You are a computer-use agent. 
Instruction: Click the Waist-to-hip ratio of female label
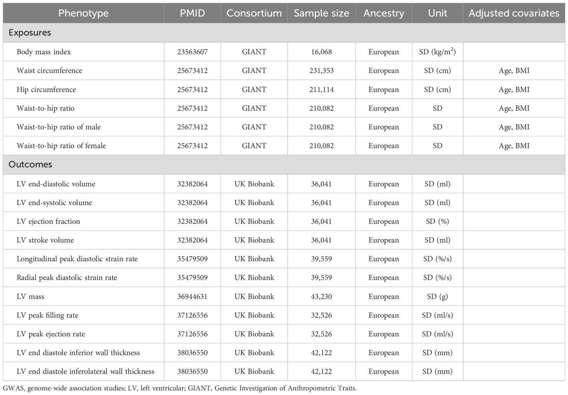[x=61, y=146]
